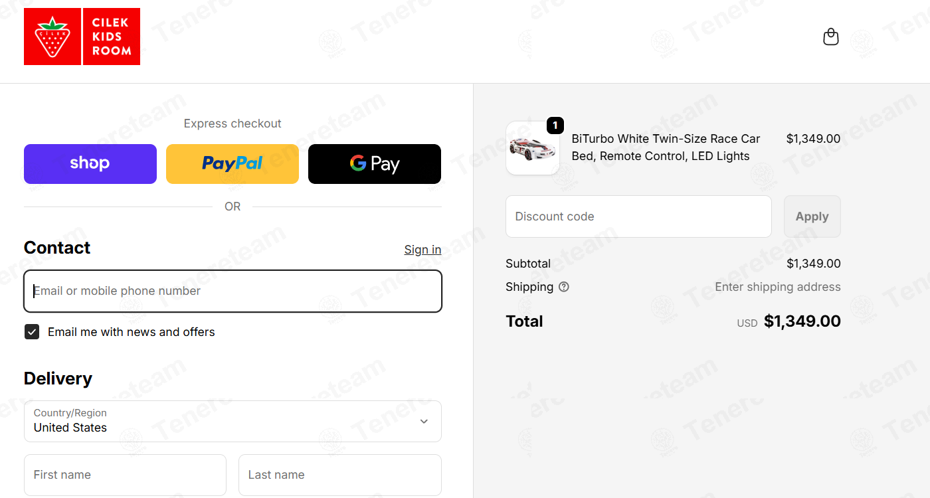930x498 pixels.
Task: Pay with Shop Pay express button
Action: point(90,164)
